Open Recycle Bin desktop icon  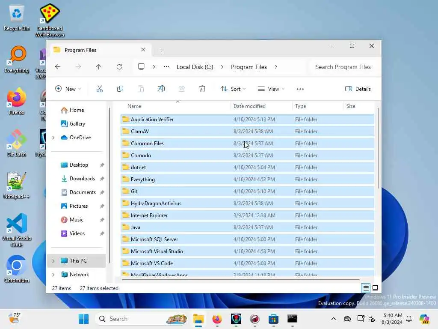(17, 18)
